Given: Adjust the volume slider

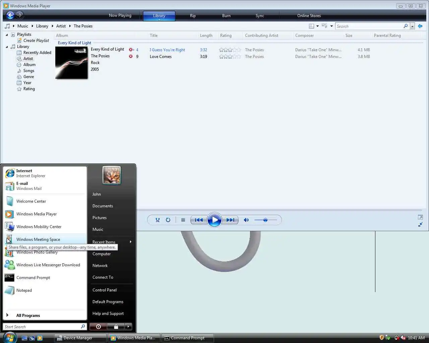Looking at the screenshot, I should click(x=265, y=220).
